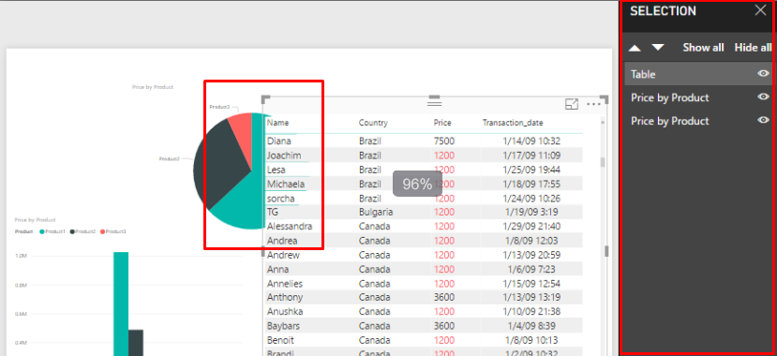Open More options ellipsis on the table visual
Screen dimensions: 777x356
593,104
